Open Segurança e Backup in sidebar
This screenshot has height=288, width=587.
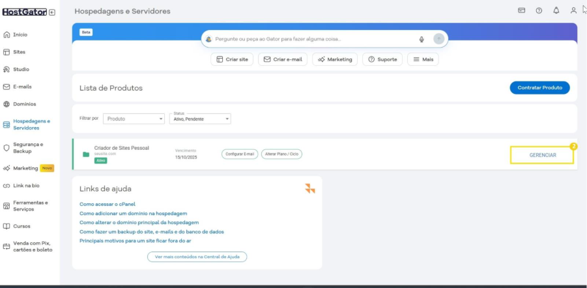[28, 147]
